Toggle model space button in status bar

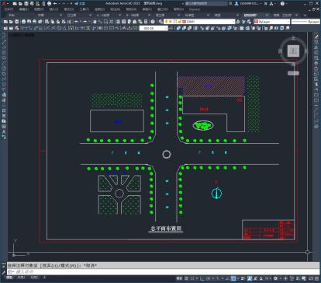tap(179, 278)
